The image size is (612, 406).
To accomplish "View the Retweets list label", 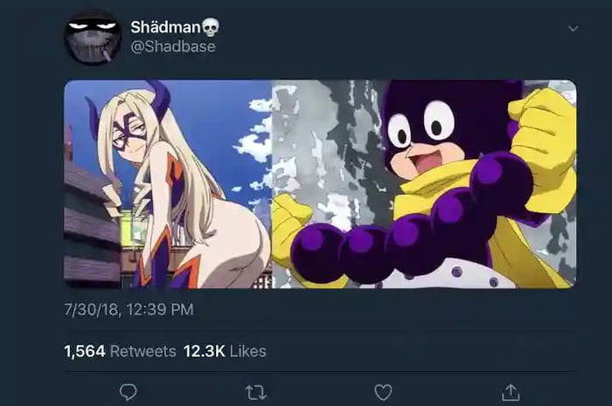I will [x=143, y=351].
